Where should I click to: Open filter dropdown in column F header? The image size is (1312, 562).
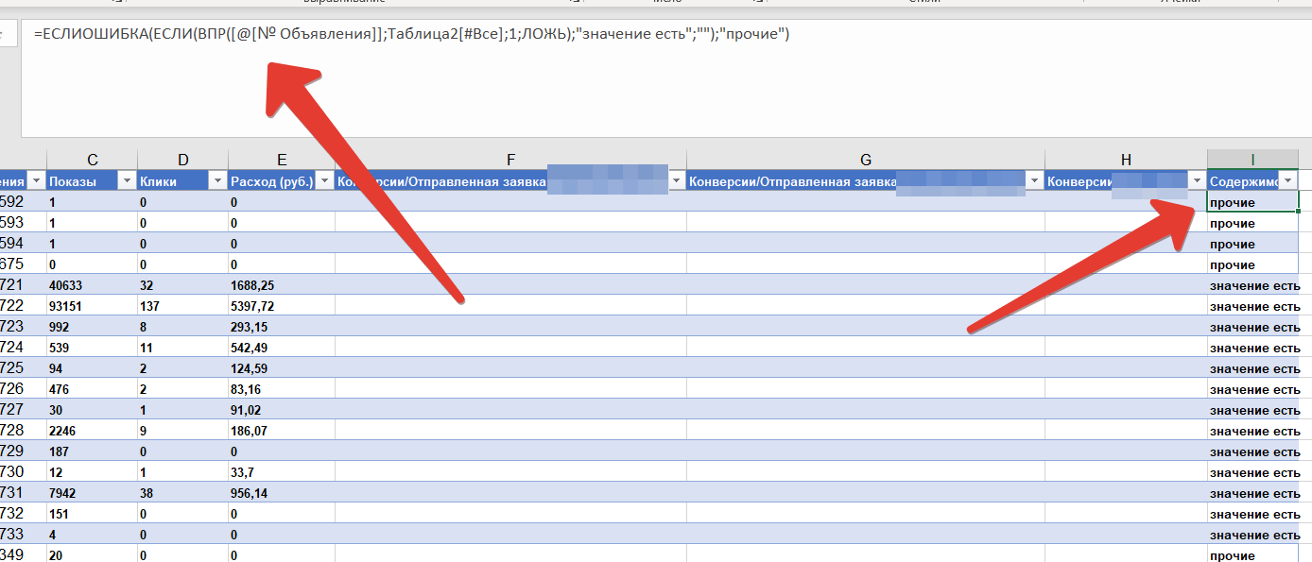676,181
